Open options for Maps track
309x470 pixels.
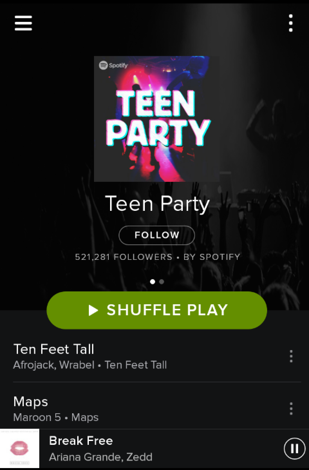coord(291,408)
